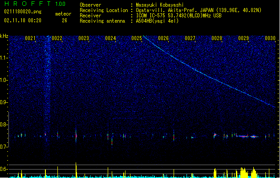Click the 0027 time marker
280x178 pixels.
click(190, 38)
